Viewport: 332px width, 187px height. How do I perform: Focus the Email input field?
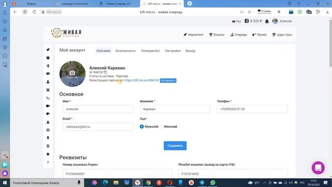pyautogui.click(x=98, y=127)
